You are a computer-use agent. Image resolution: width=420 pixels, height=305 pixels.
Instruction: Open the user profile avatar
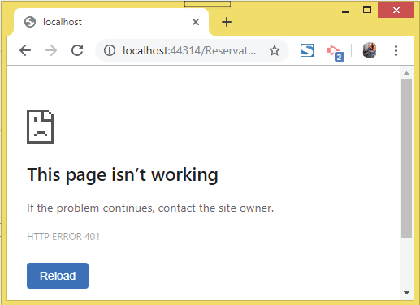(370, 50)
